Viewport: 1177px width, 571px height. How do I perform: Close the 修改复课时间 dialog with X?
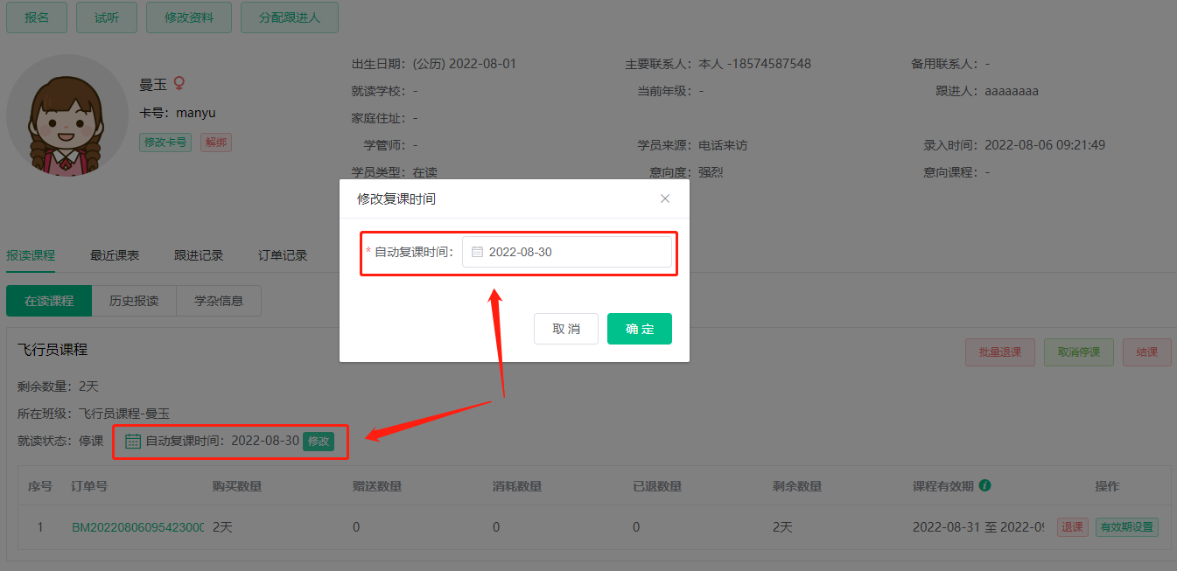pos(665,198)
